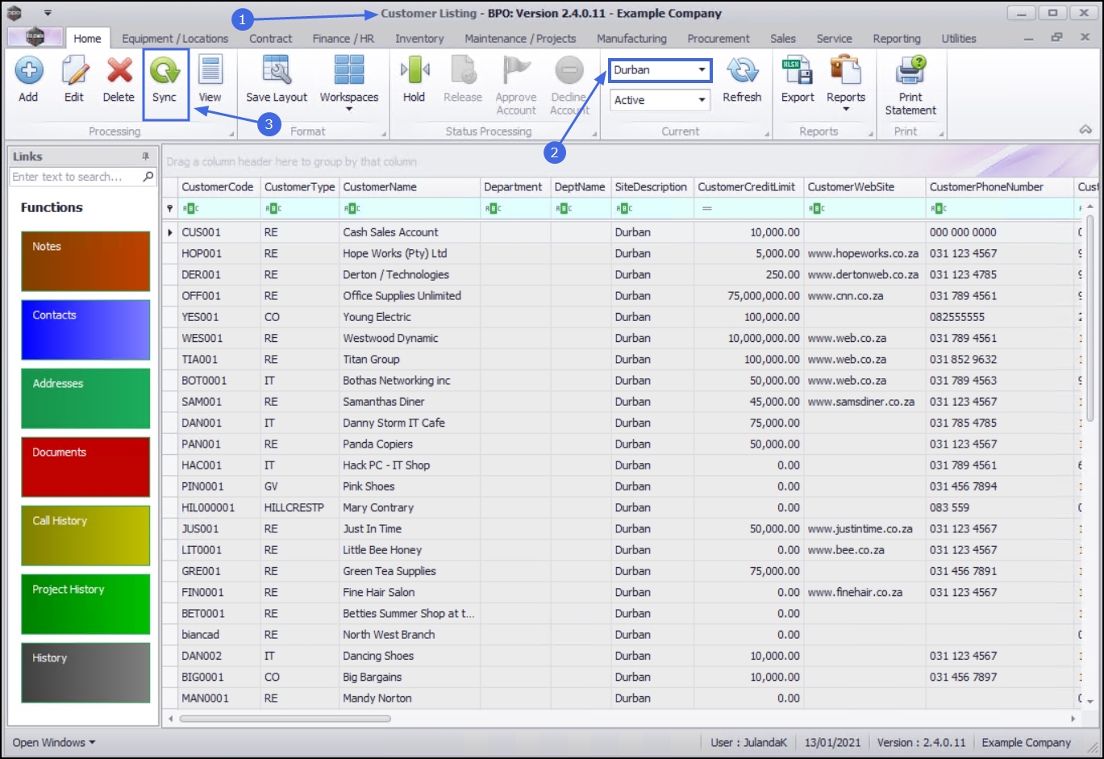Click the Print Statement icon
This screenshot has width=1104, height=759.
pos(910,71)
